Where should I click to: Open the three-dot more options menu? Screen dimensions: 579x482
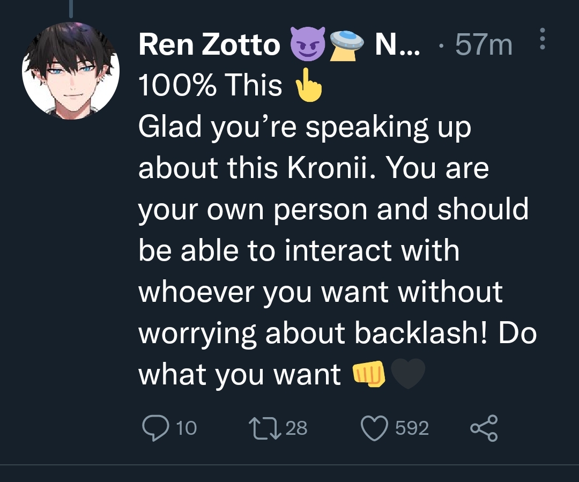542,39
